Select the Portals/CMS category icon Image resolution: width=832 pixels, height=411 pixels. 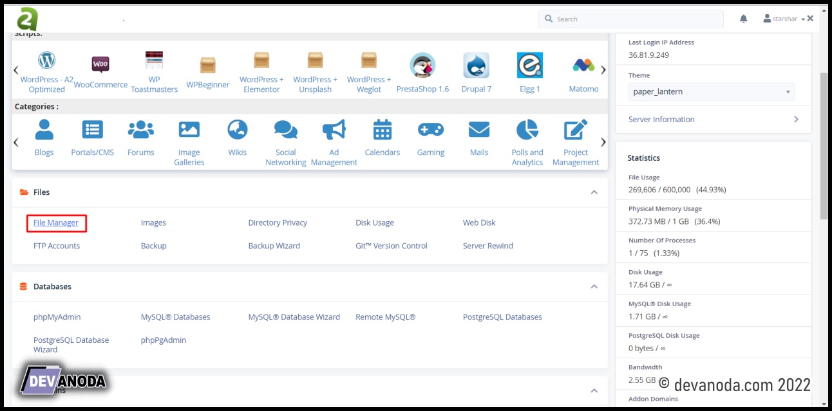[x=92, y=130]
